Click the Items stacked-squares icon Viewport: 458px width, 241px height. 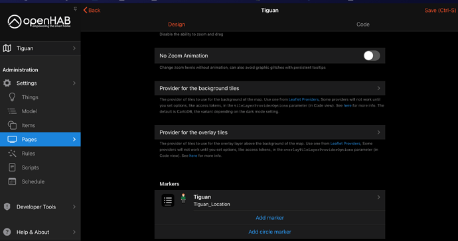point(12,125)
